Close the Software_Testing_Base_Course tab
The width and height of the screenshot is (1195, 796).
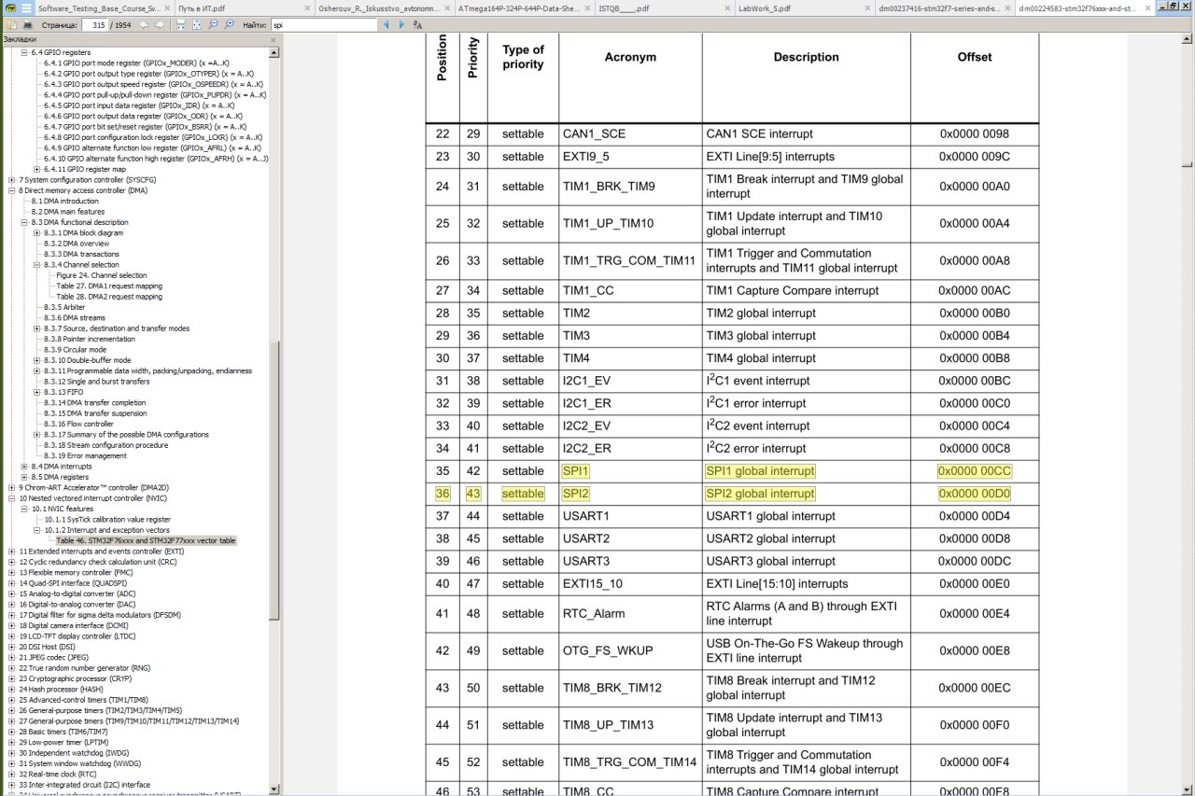pos(166,7)
